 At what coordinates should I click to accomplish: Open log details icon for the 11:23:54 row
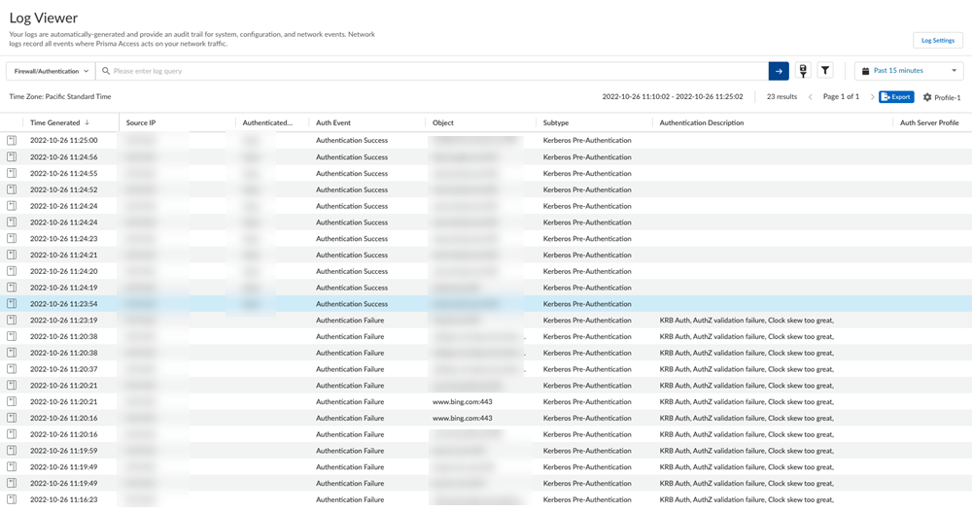tap(13, 304)
